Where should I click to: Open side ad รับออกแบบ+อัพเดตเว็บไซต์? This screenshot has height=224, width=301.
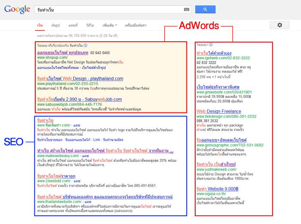coord(221,140)
